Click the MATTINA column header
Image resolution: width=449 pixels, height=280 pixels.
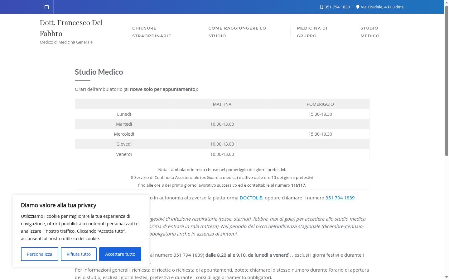(x=222, y=104)
